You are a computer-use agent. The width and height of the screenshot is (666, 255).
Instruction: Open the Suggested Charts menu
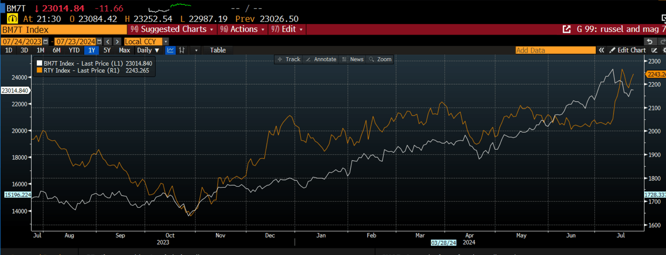(x=172, y=29)
